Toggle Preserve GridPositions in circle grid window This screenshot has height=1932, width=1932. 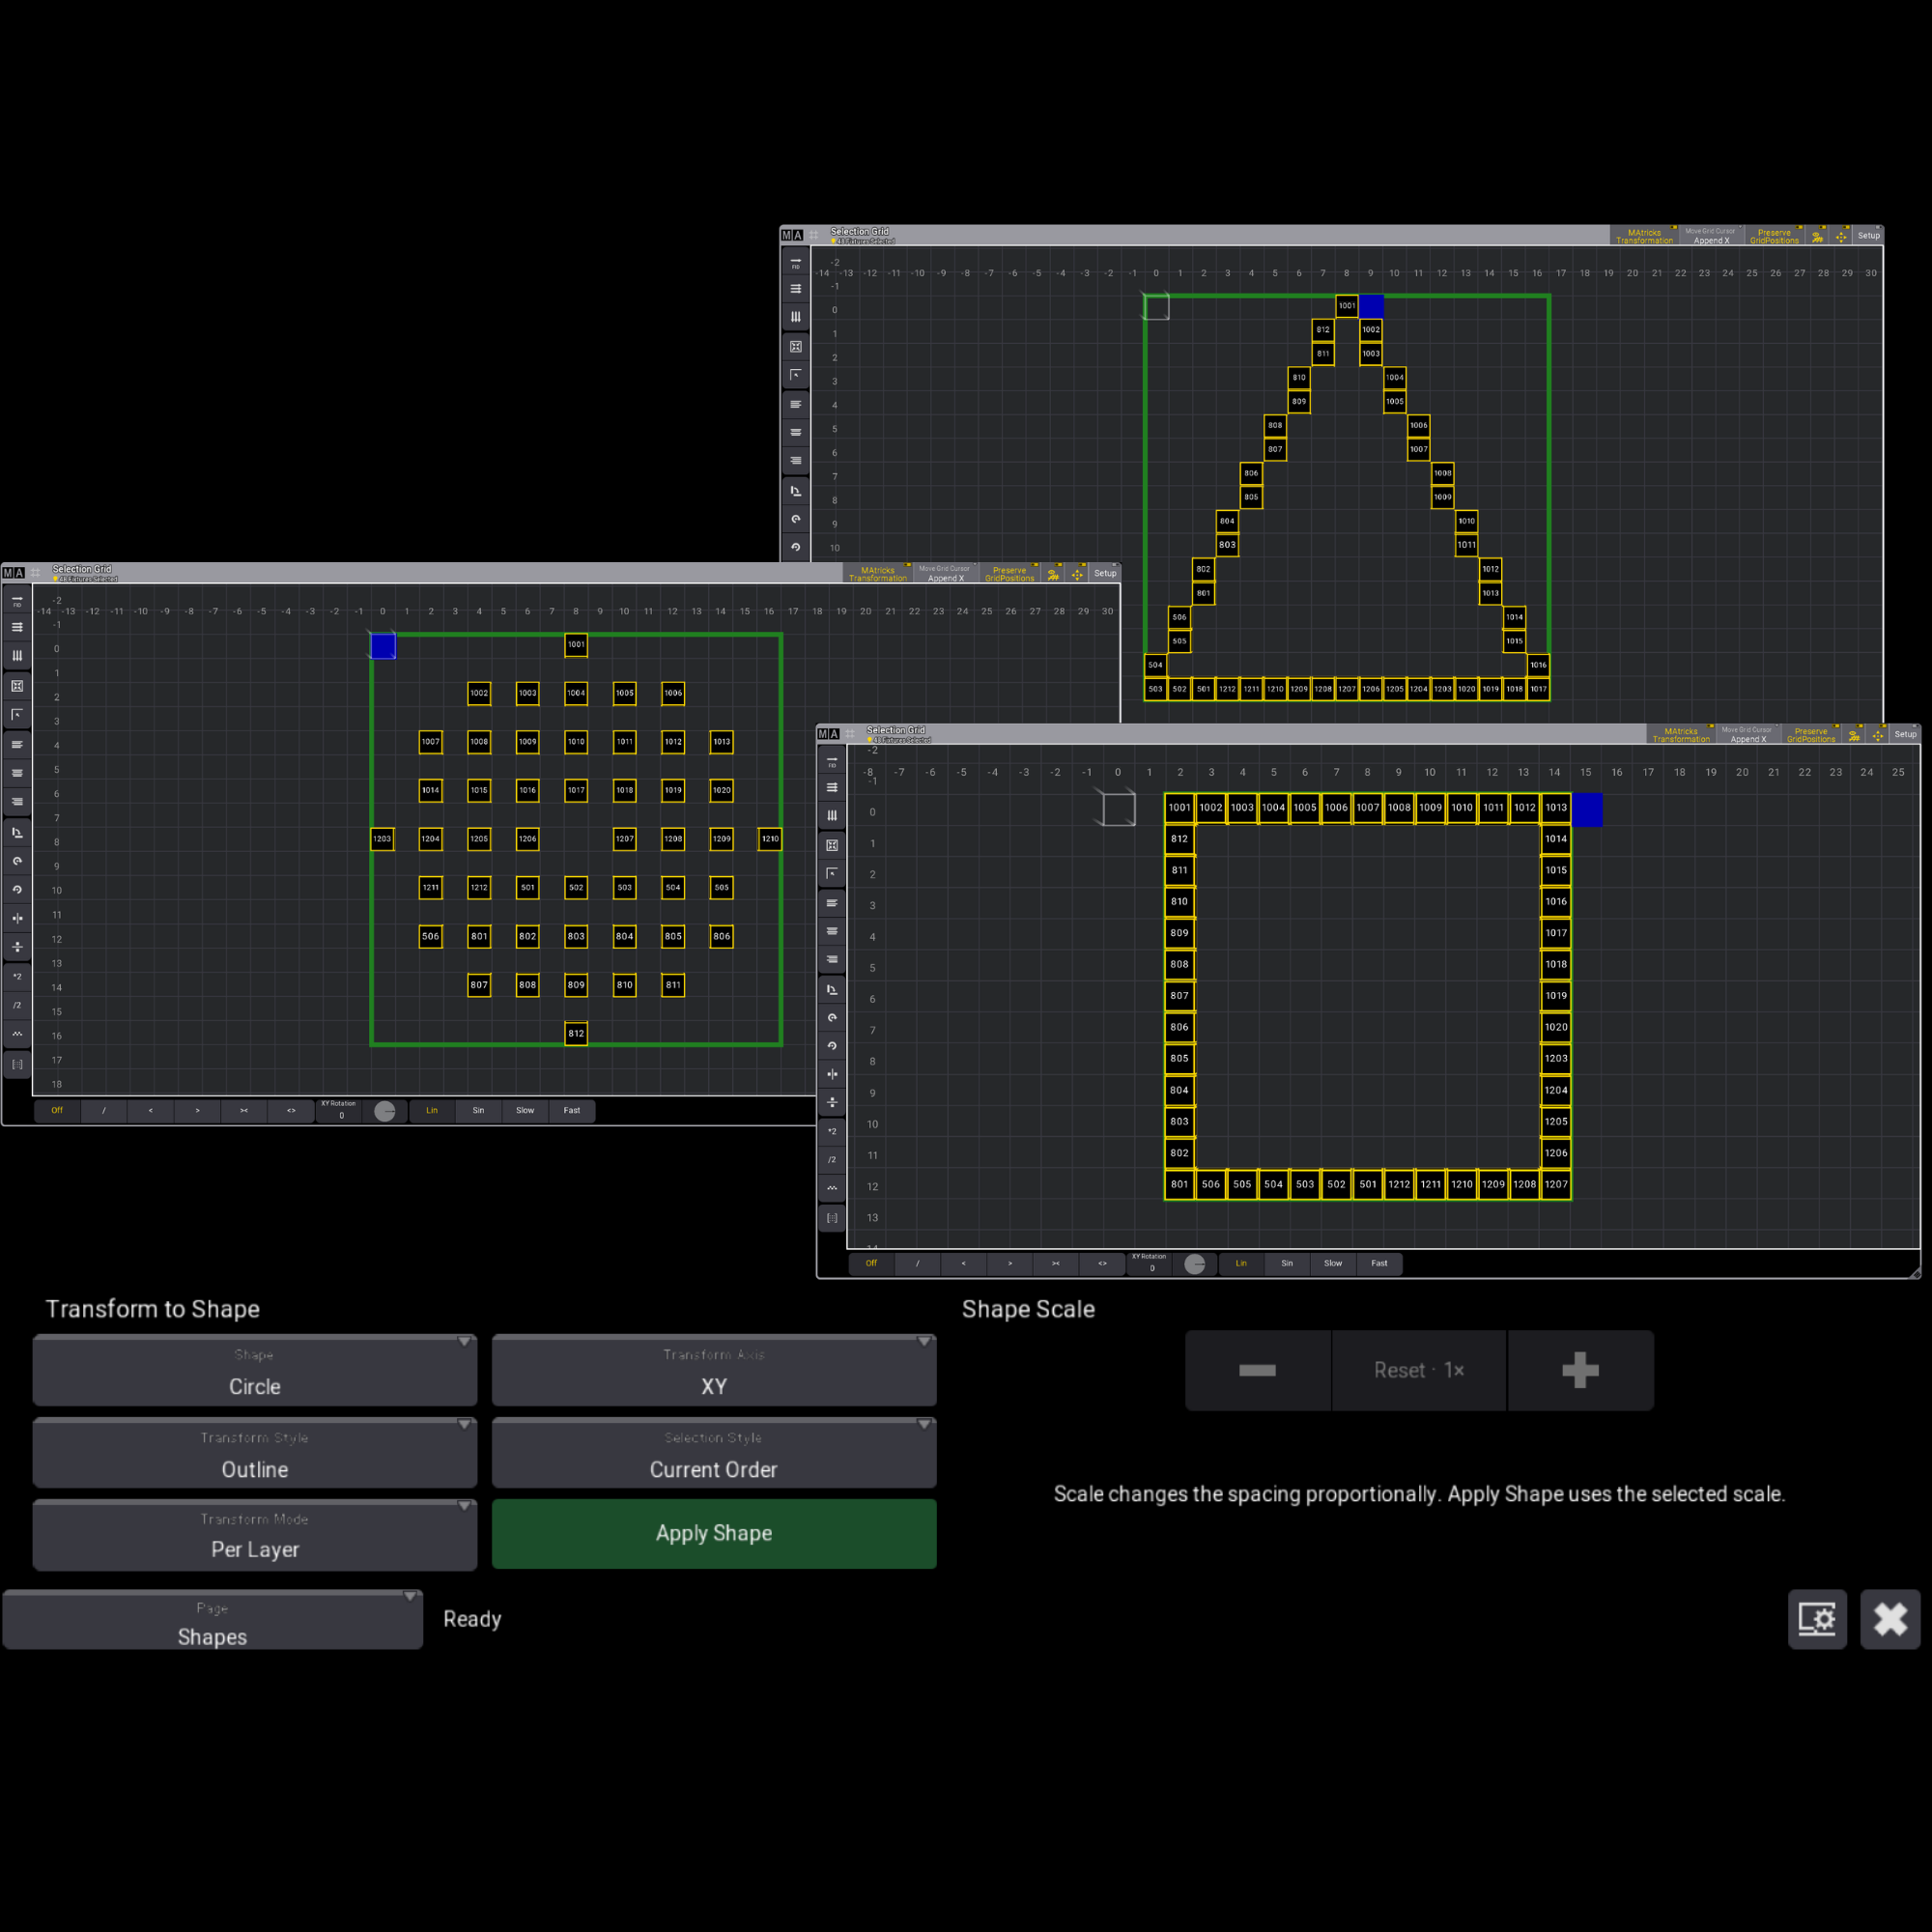point(1009,574)
